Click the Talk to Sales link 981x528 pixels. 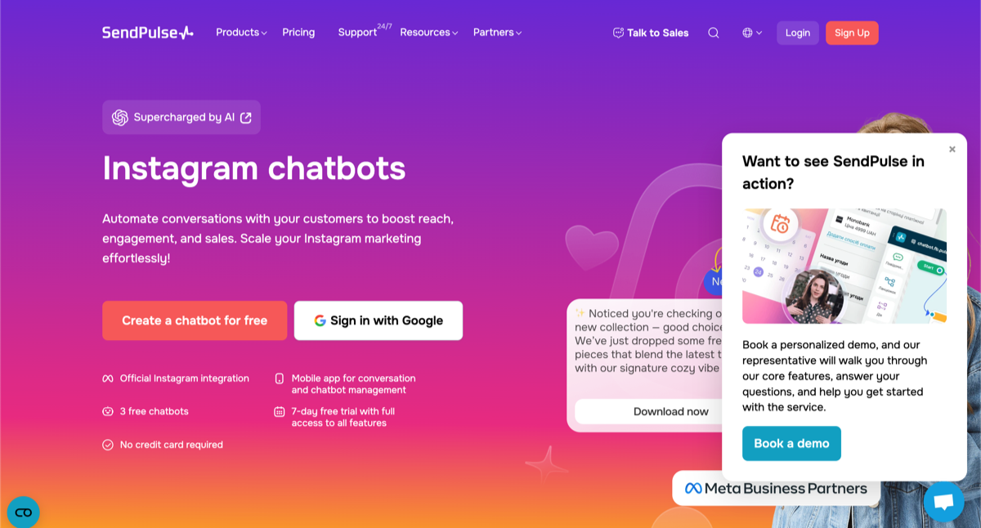[651, 33]
